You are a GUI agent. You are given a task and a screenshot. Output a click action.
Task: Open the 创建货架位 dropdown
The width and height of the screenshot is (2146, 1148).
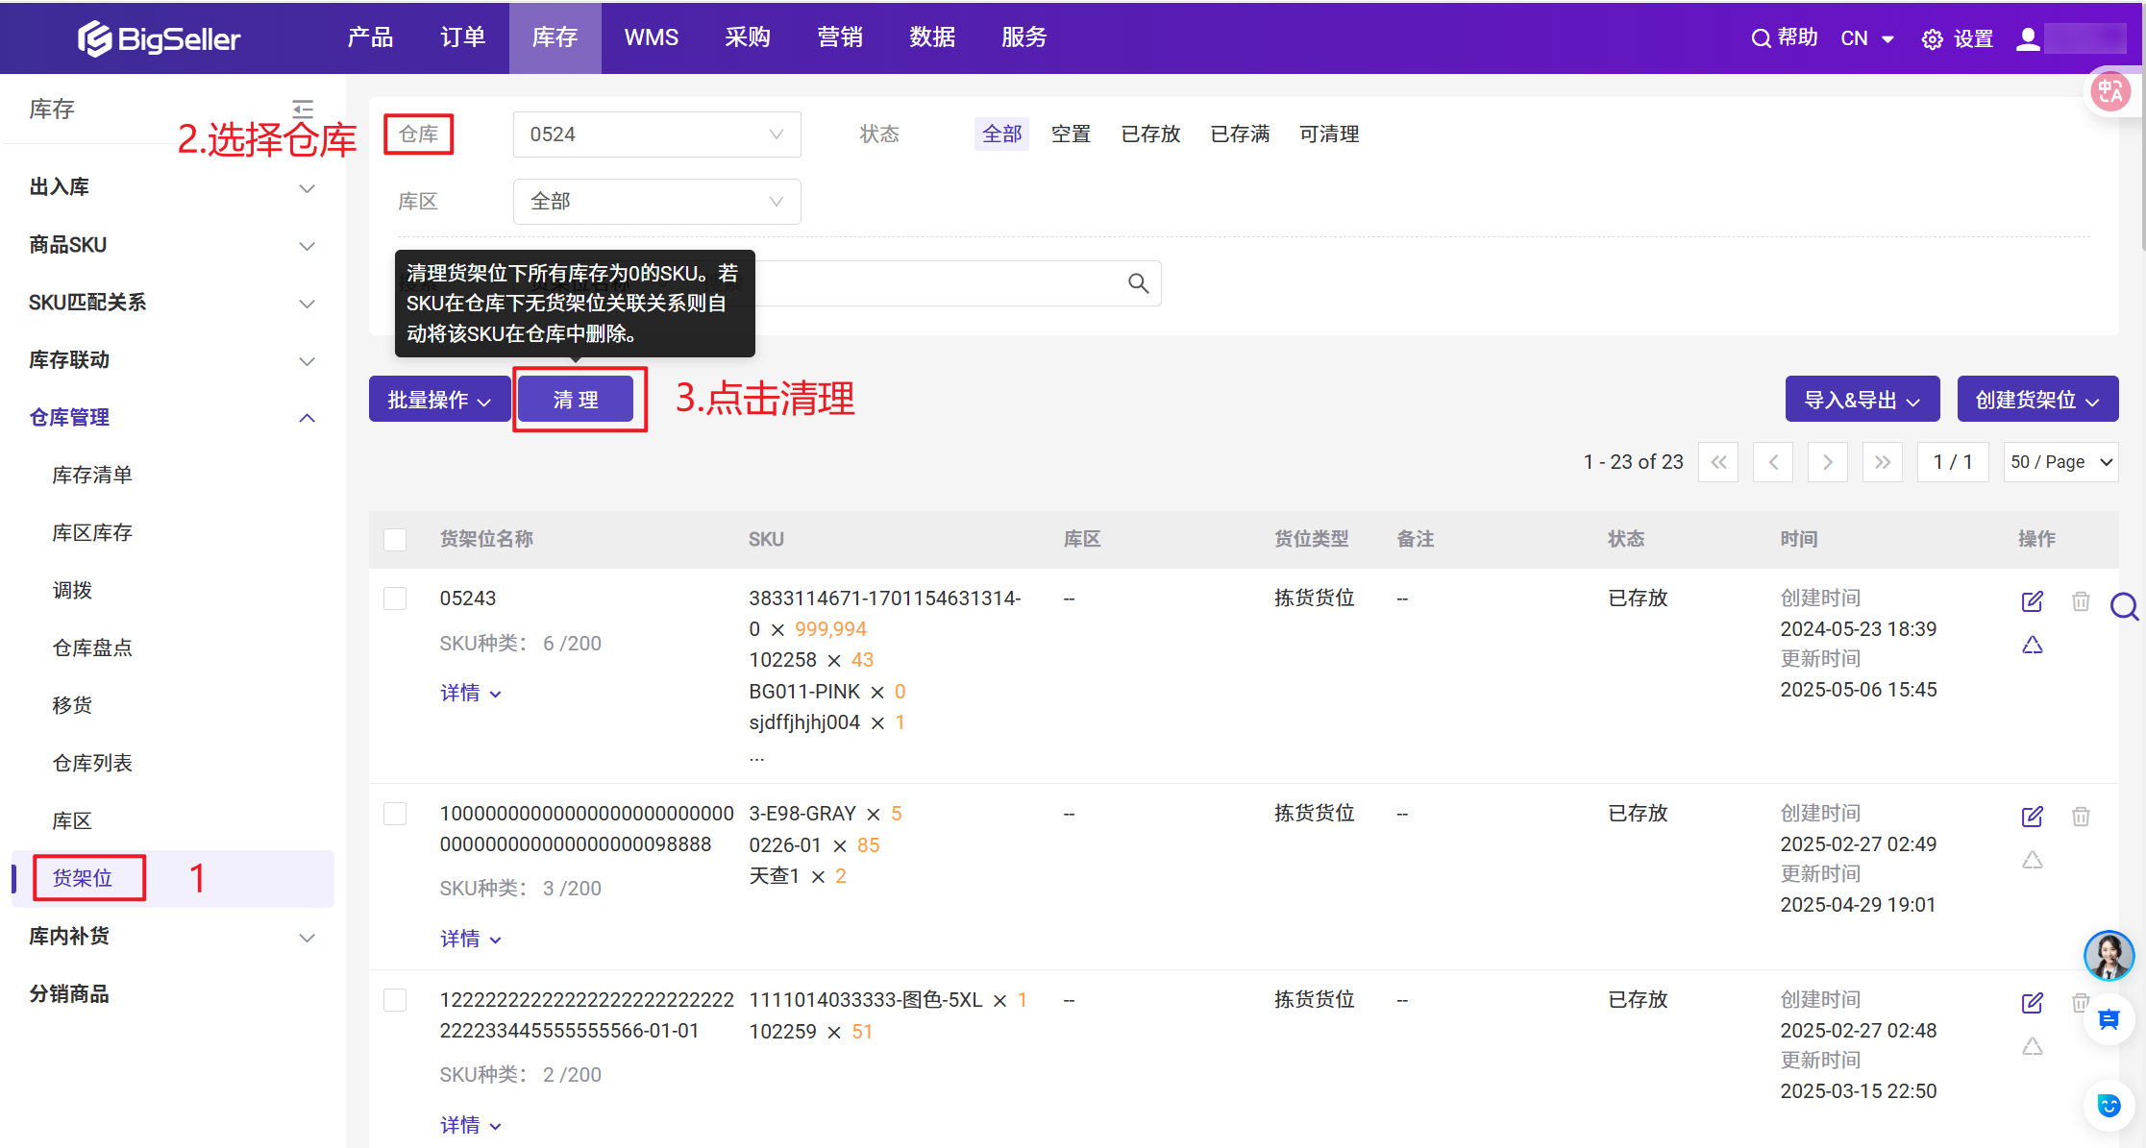(2037, 400)
